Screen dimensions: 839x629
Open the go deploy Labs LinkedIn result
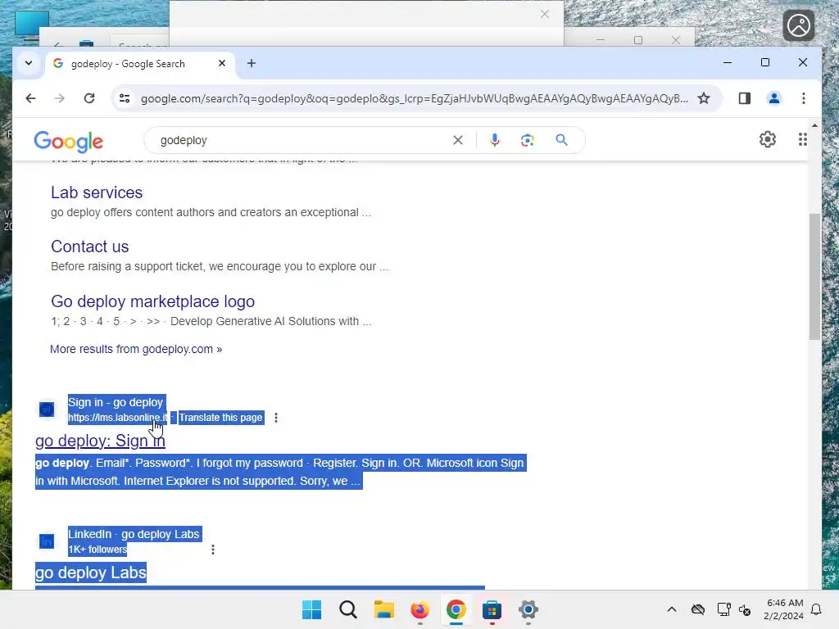pyautogui.click(x=90, y=572)
